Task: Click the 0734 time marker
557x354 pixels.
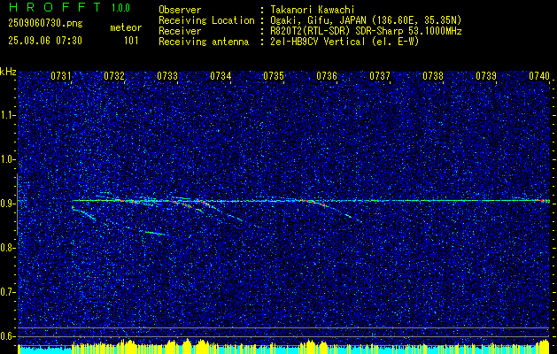Action: [220, 75]
